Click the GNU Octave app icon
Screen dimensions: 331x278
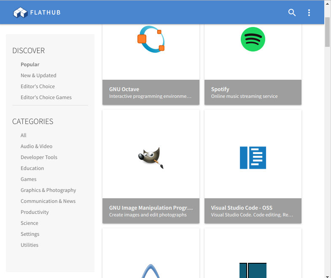pyautogui.click(x=151, y=39)
